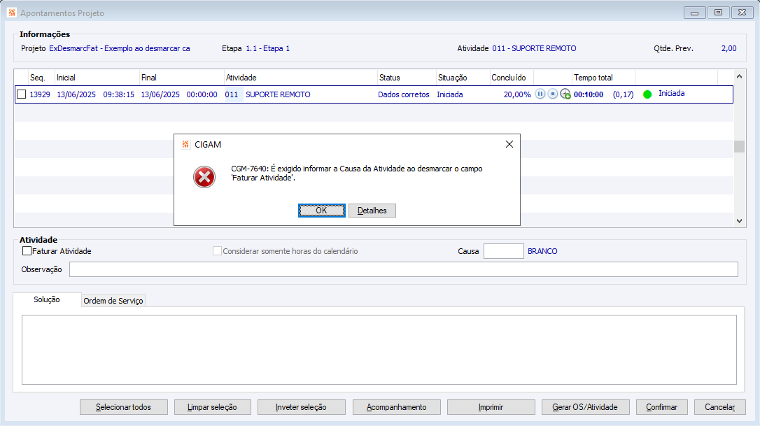Click the Cancelar button

coord(720,407)
